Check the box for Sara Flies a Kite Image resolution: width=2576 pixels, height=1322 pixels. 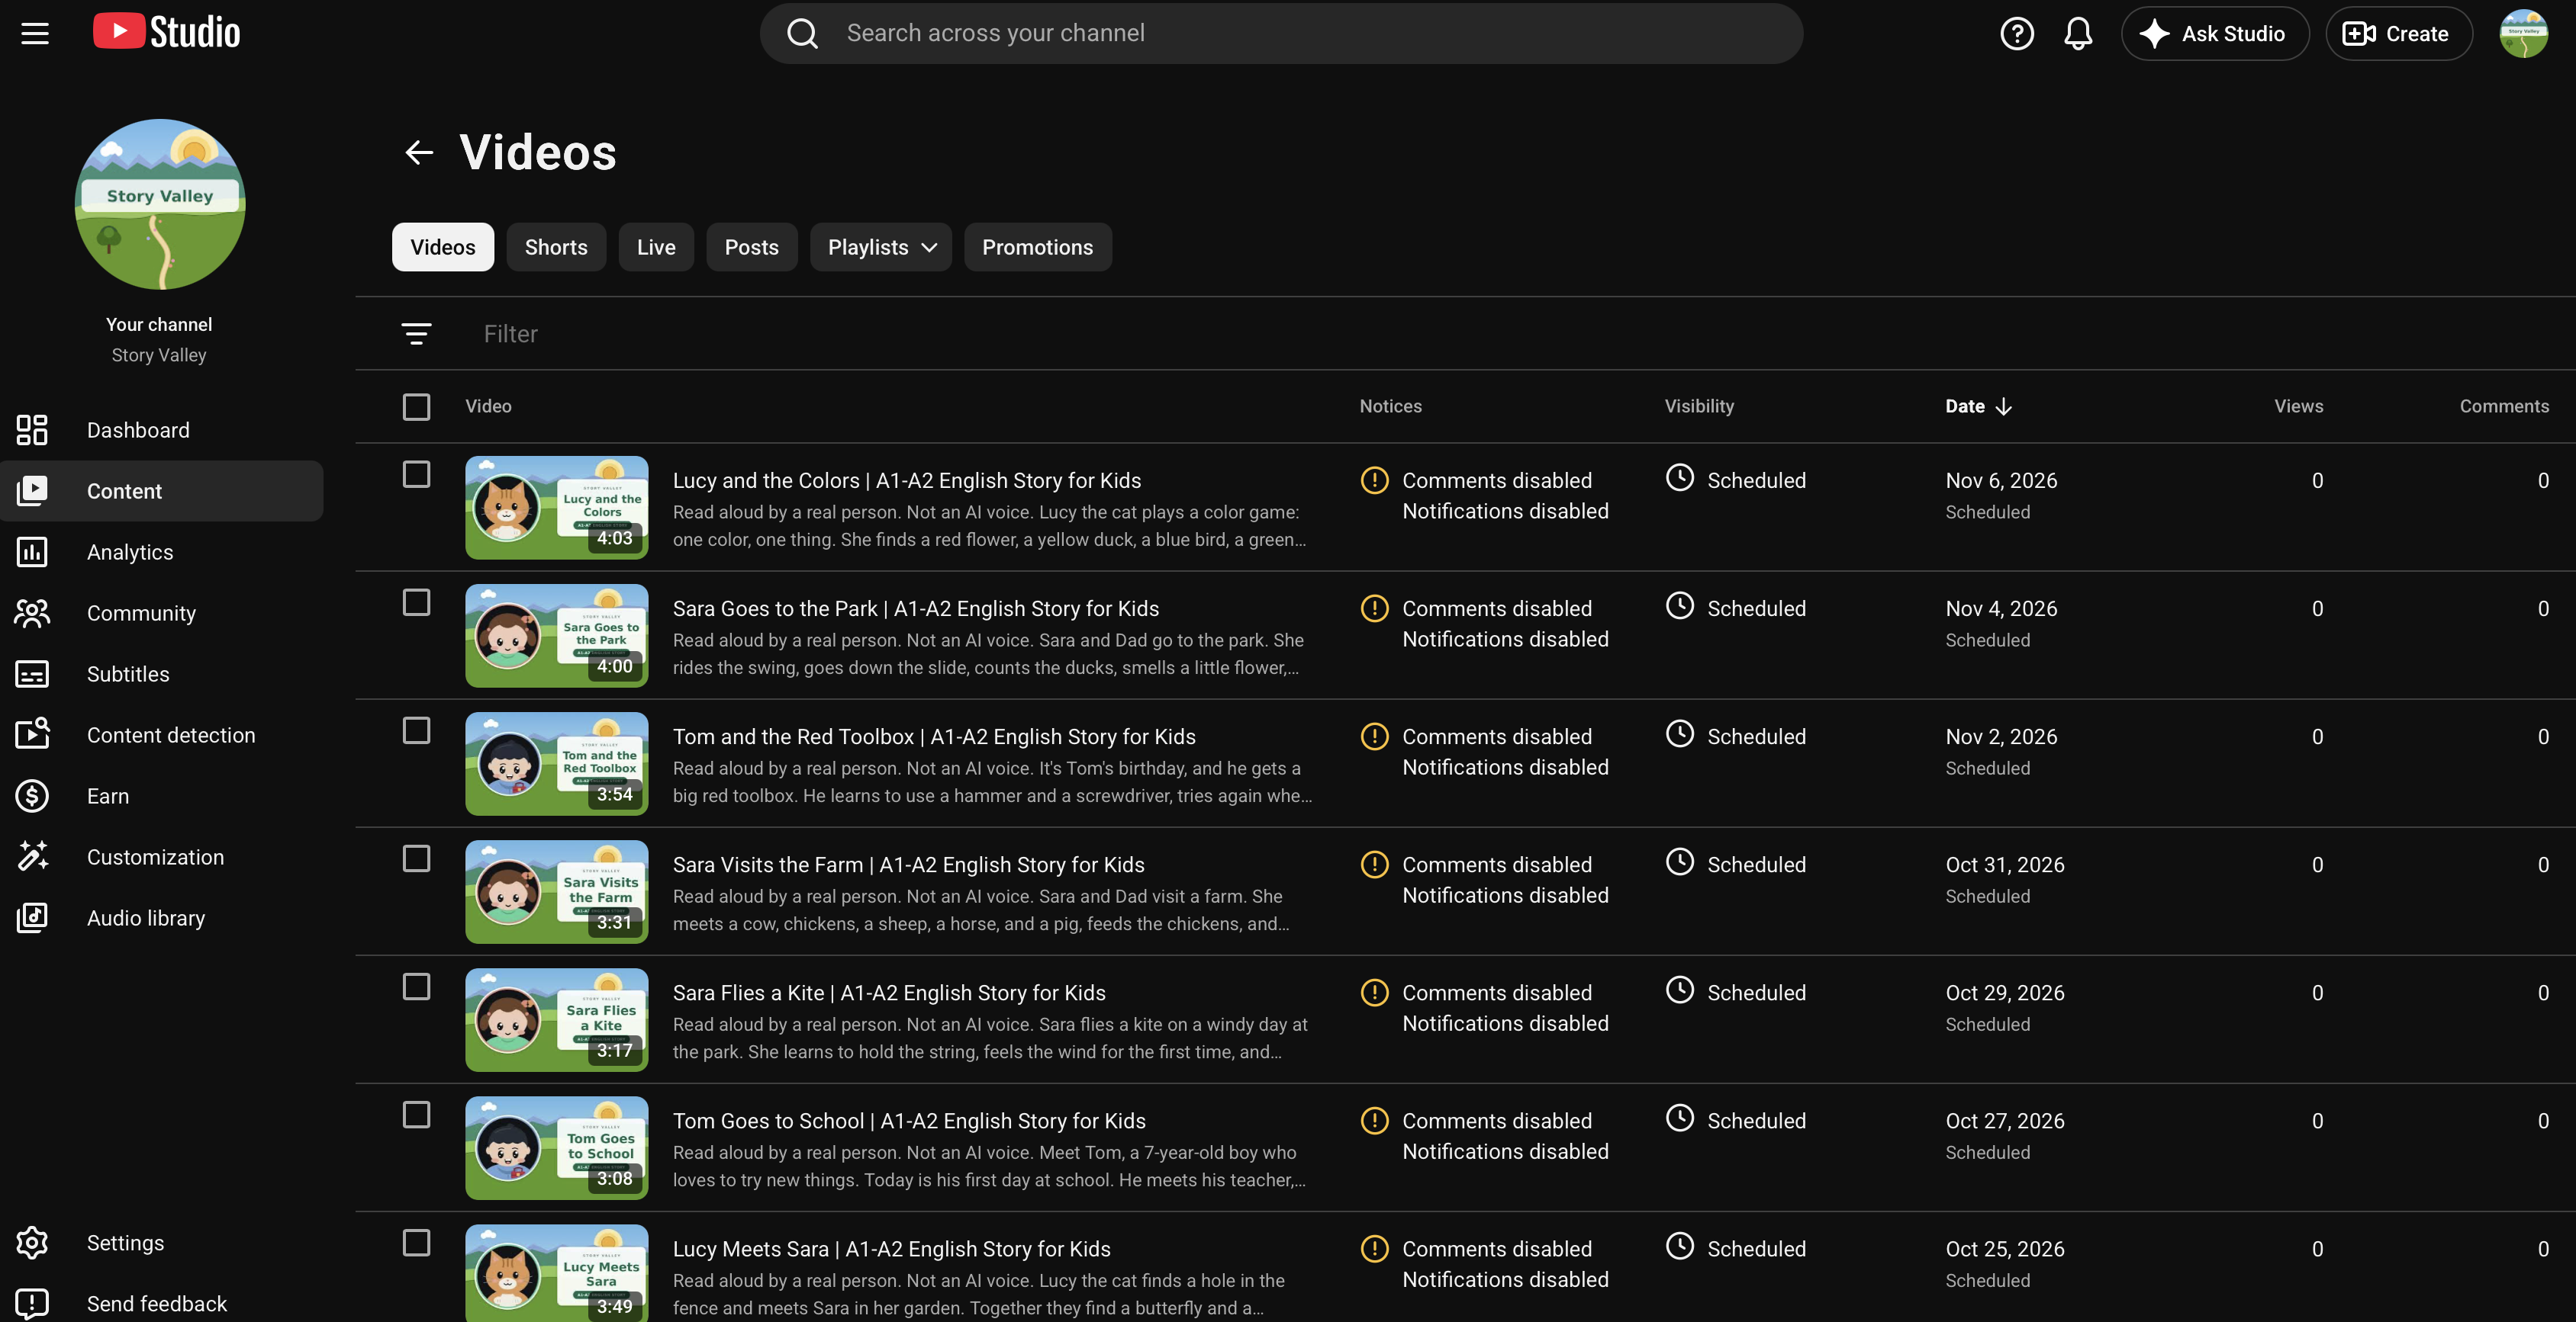pyautogui.click(x=416, y=987)
